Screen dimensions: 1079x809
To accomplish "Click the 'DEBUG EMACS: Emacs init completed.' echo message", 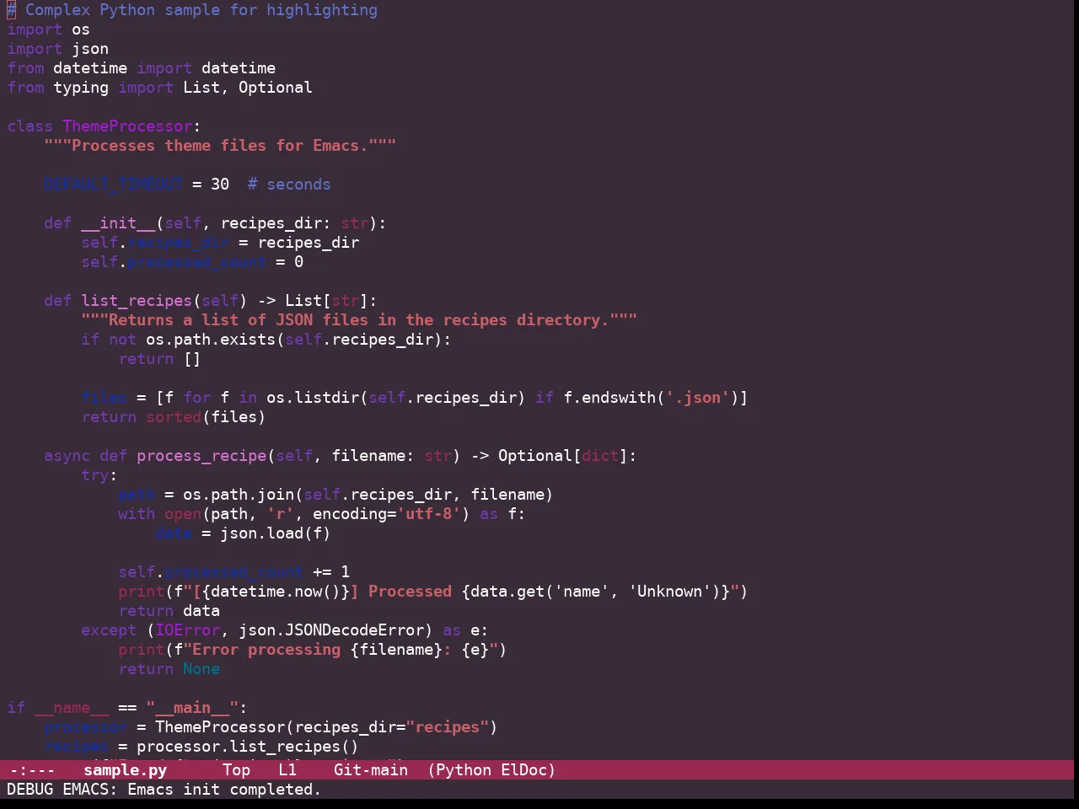I will 164,790.
